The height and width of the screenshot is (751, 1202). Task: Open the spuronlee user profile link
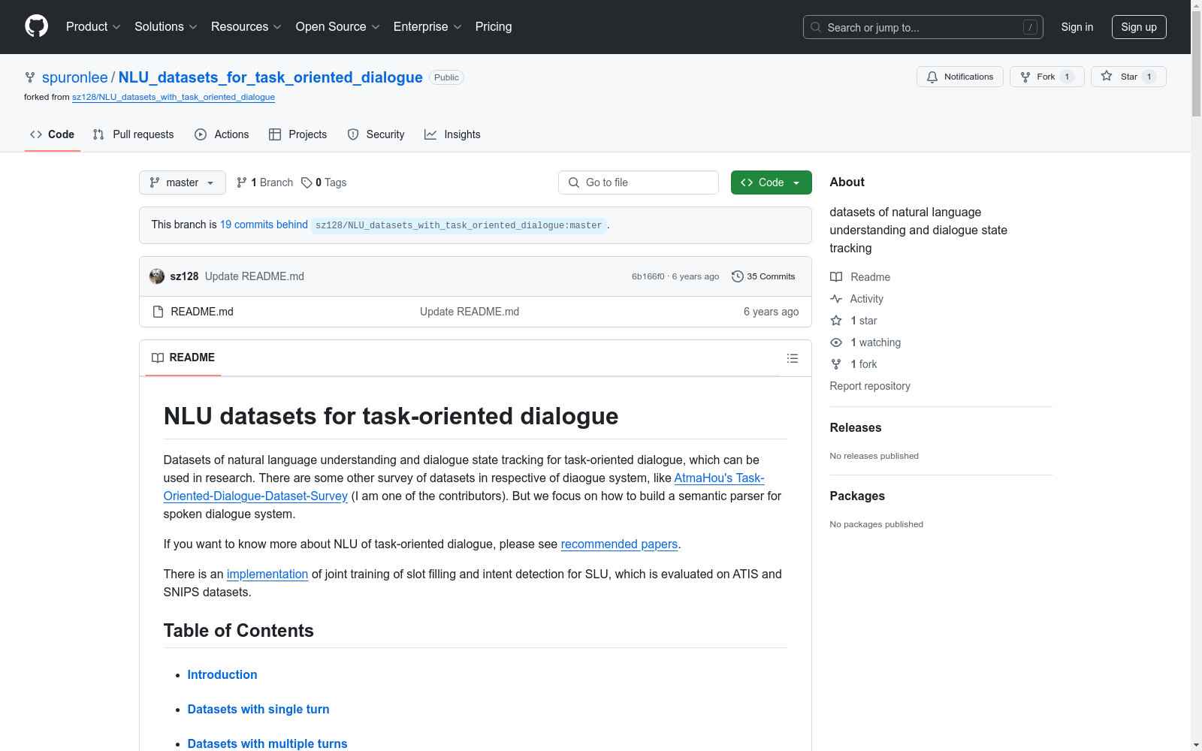(x=75, y=77)
